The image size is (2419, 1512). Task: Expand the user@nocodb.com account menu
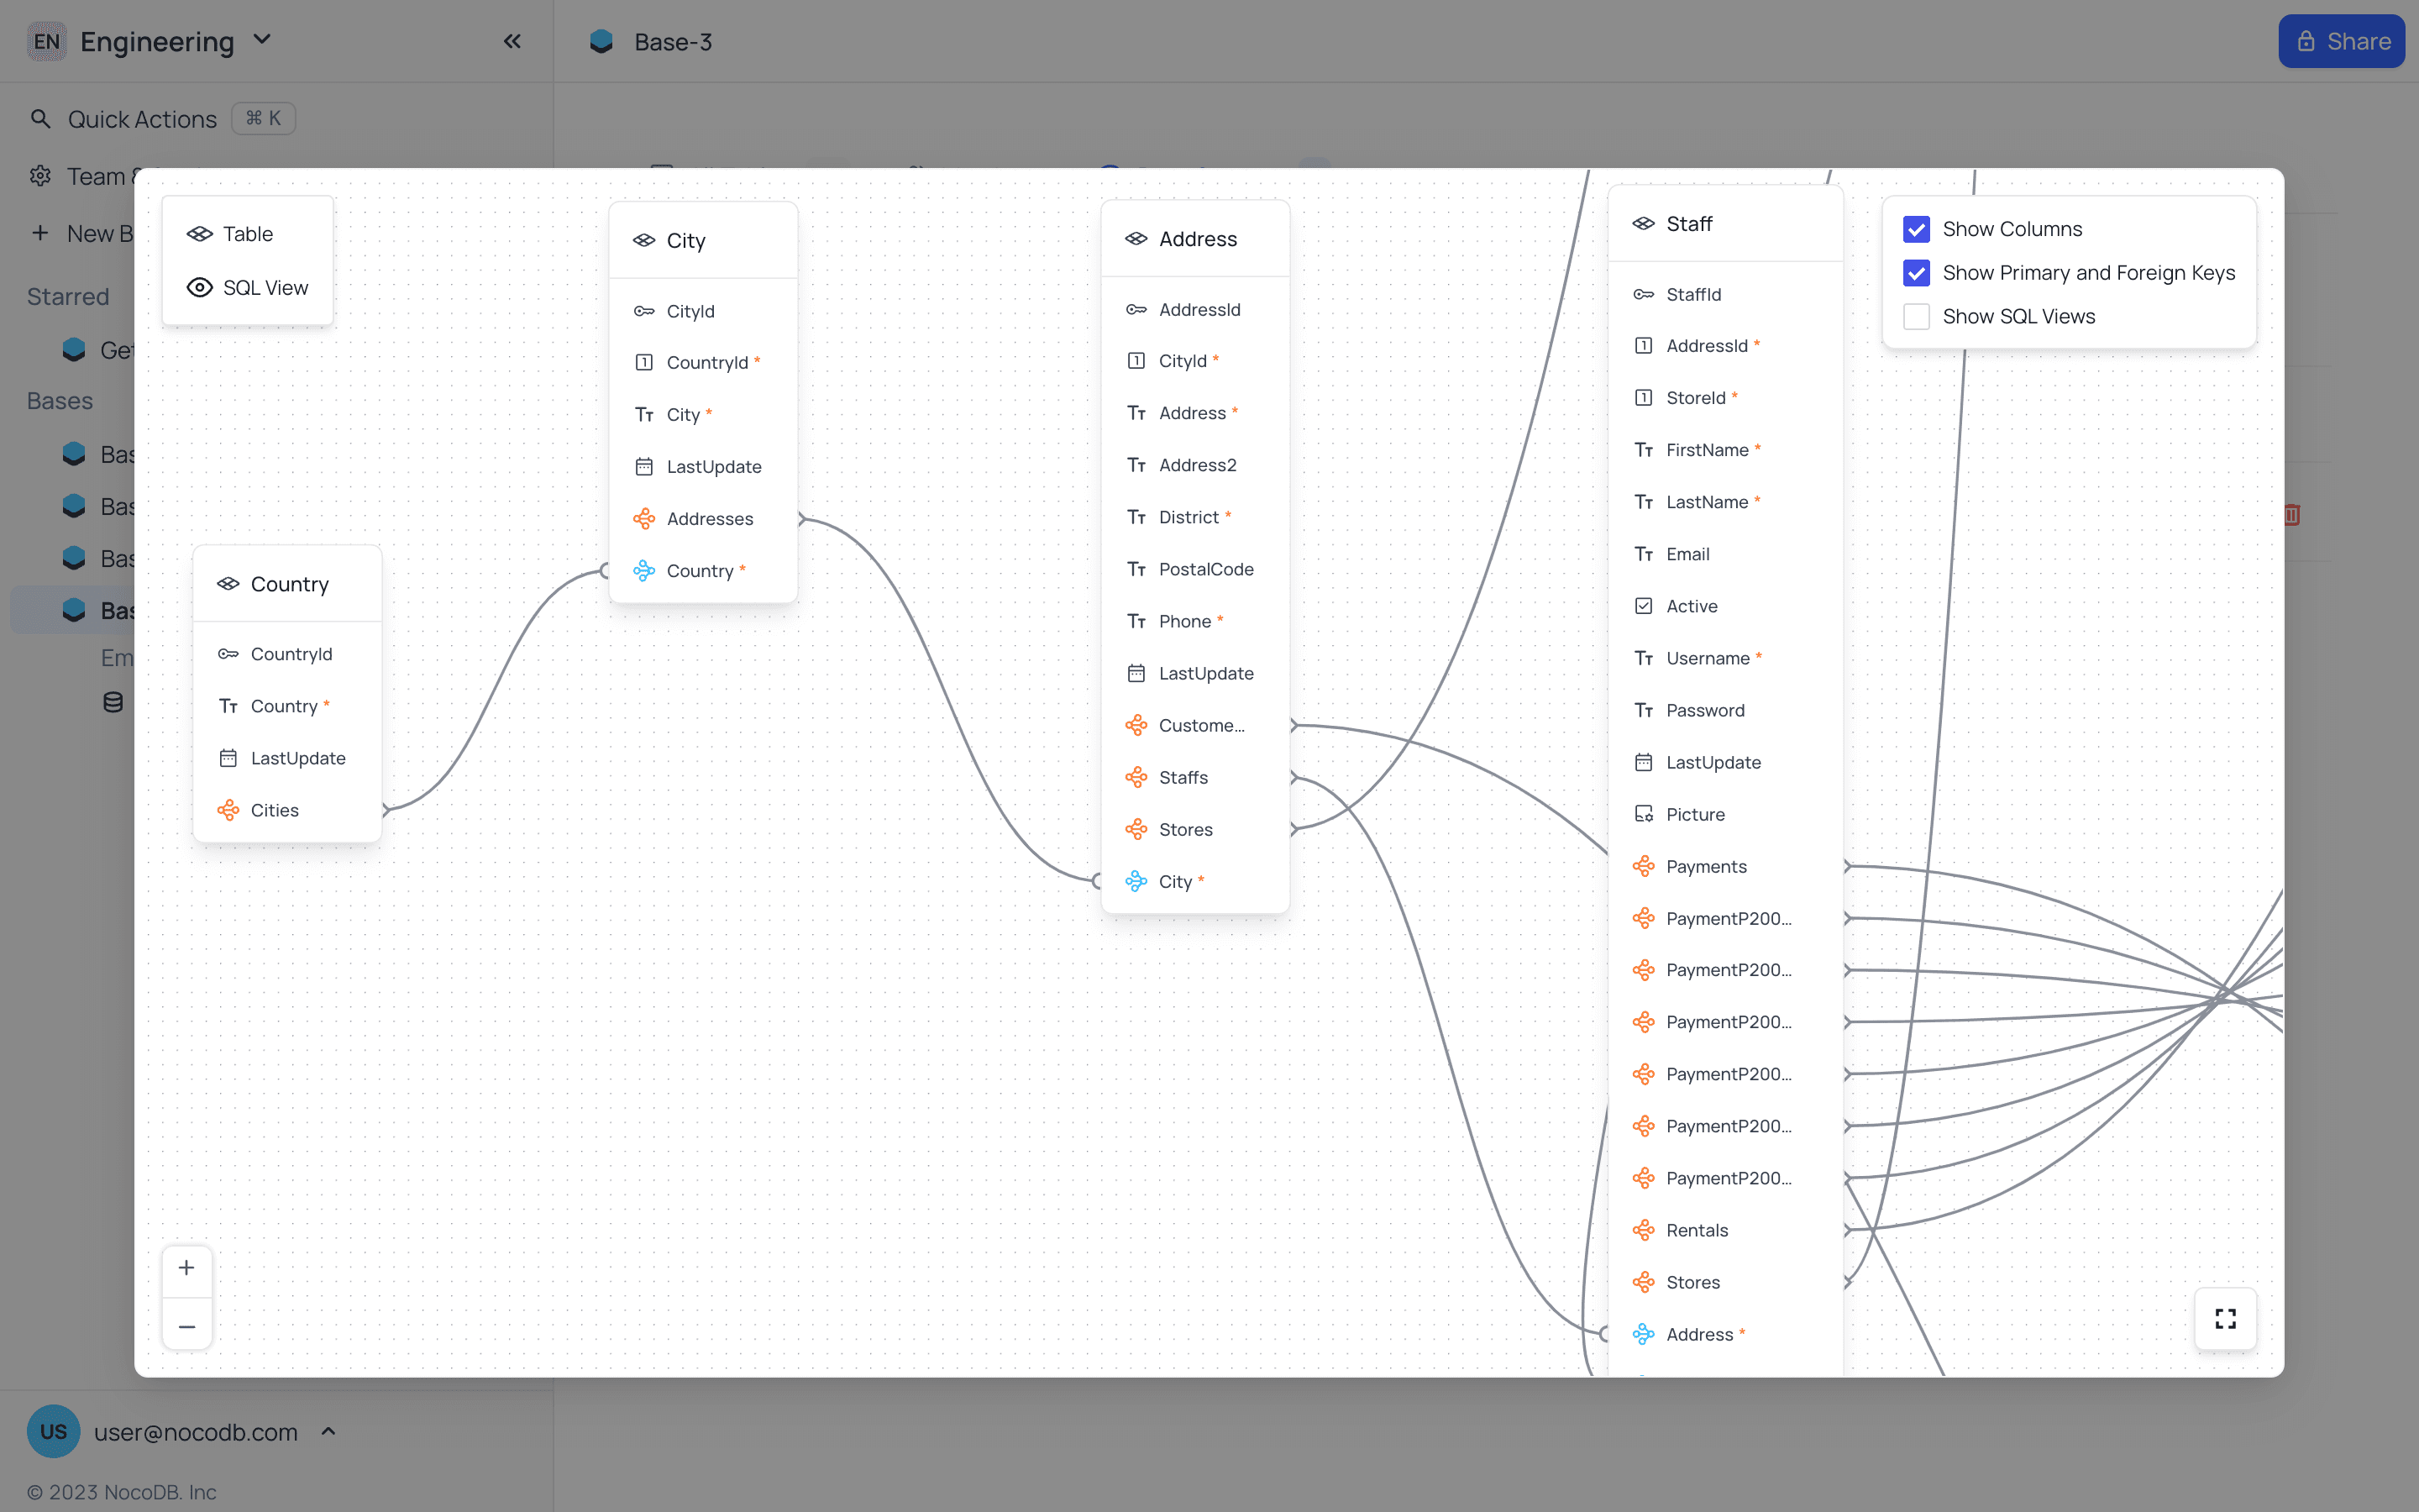[x=195, y=1432]
